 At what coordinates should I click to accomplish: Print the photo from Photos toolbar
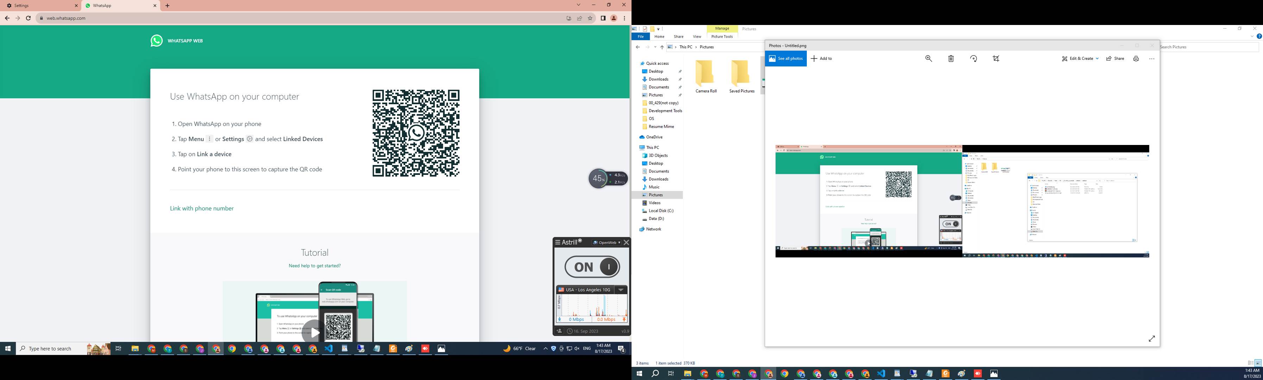click(1136, 59)
